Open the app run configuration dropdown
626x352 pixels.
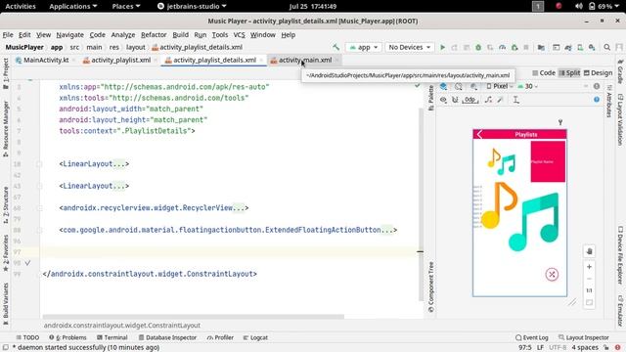click(x=363, y=47)
